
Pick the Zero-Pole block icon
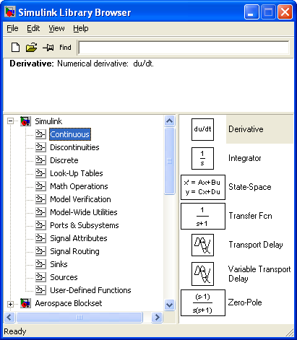pyautogui.click(x=203, y=302)
